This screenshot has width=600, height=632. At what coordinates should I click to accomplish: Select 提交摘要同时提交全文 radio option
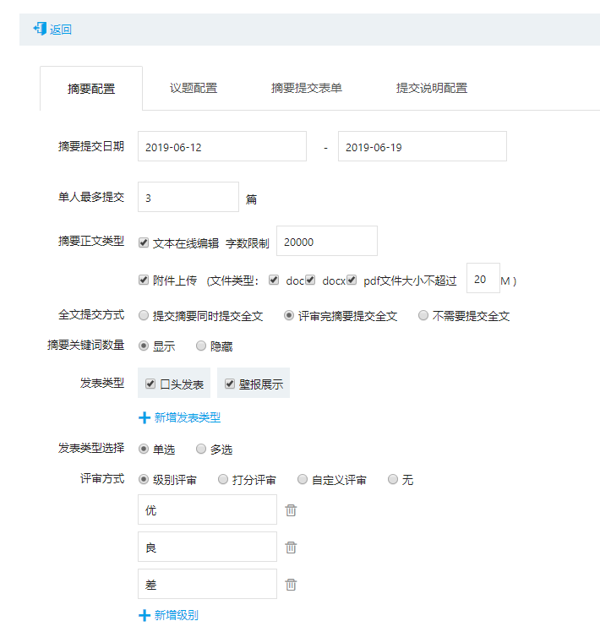point(144,315)
